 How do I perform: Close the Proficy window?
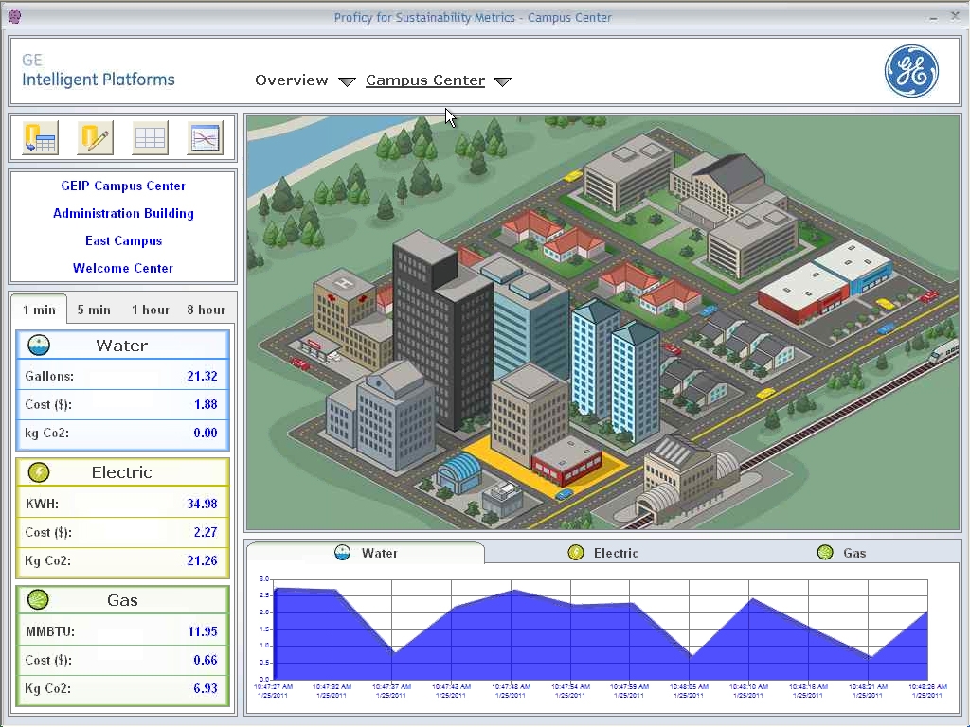pos(955,17)
